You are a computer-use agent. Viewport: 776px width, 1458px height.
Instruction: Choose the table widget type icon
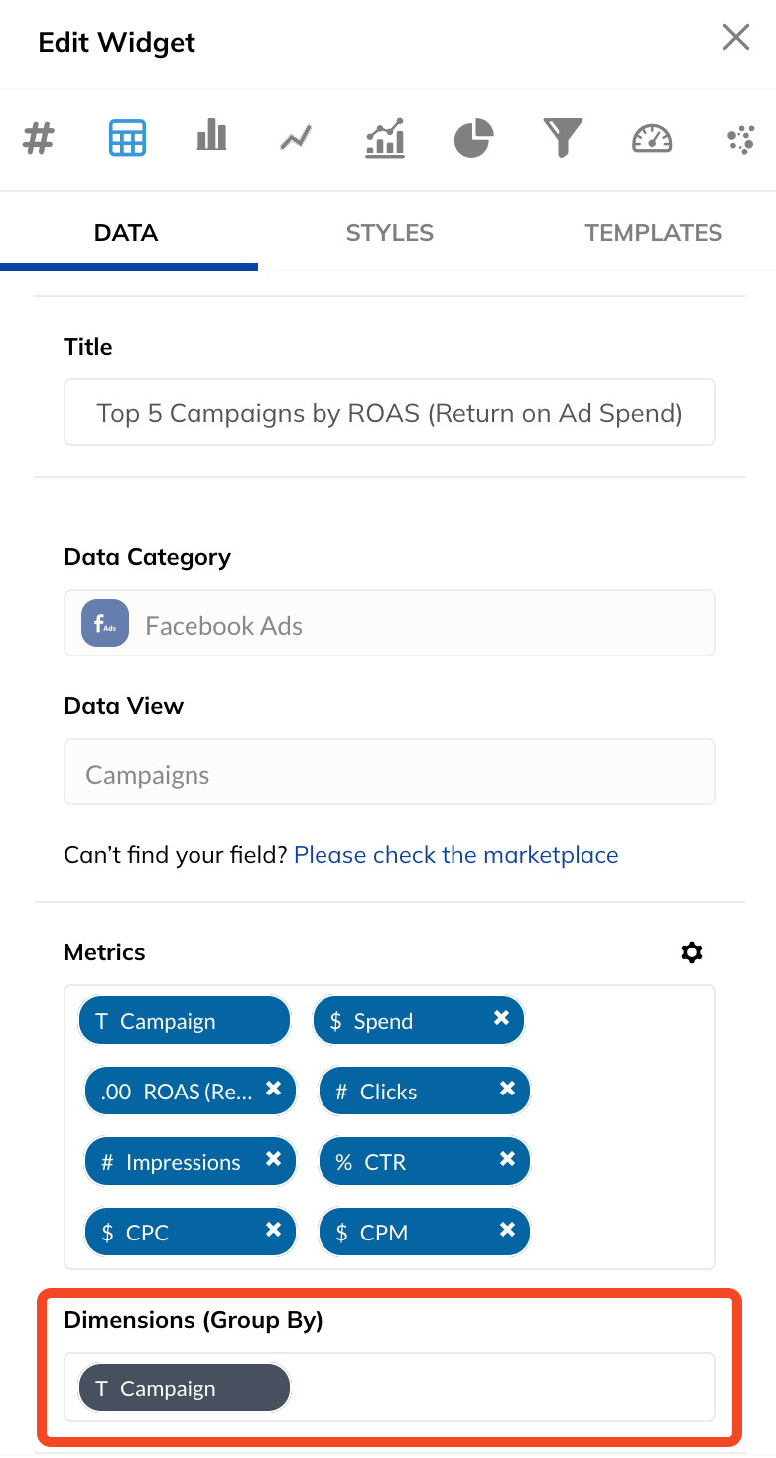(x=127, y=138)
